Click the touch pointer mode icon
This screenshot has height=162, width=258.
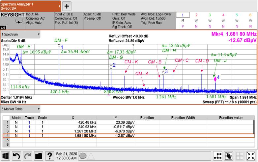click(x=229, y=155)
